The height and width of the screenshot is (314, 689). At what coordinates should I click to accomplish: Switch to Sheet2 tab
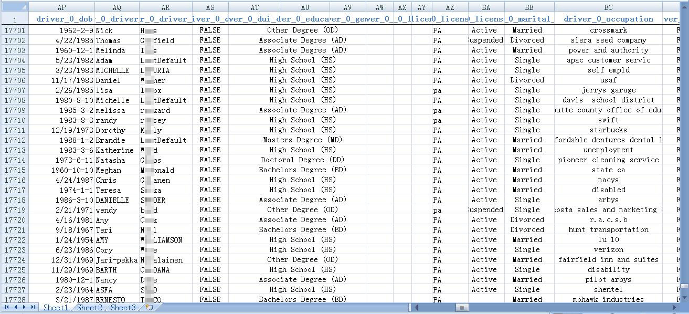coord(89,308)
